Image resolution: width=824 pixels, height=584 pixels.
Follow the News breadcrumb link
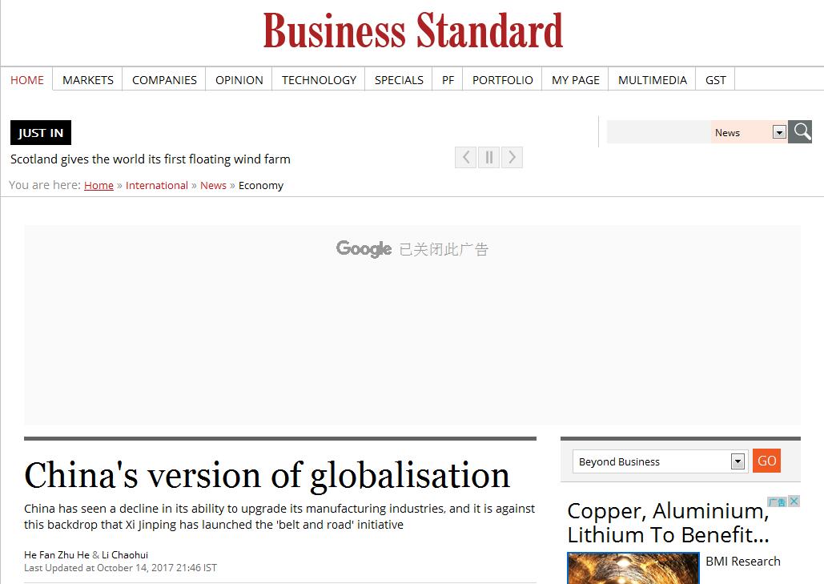tap(213, 185)
